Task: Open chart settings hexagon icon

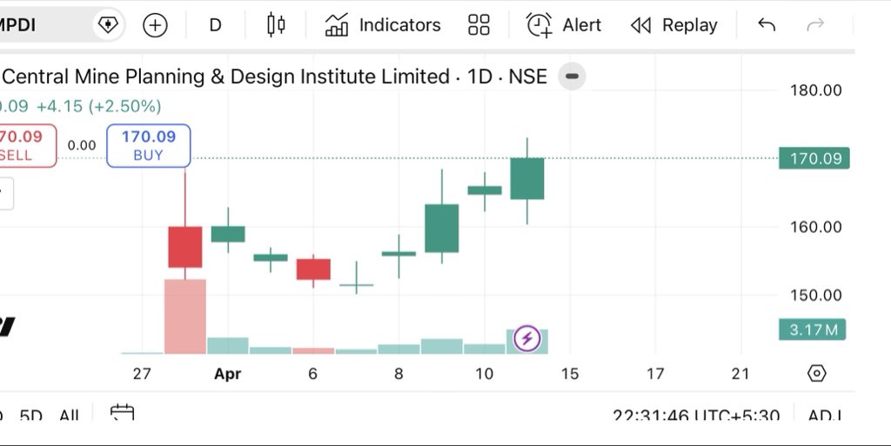Action: pos(816,373)
